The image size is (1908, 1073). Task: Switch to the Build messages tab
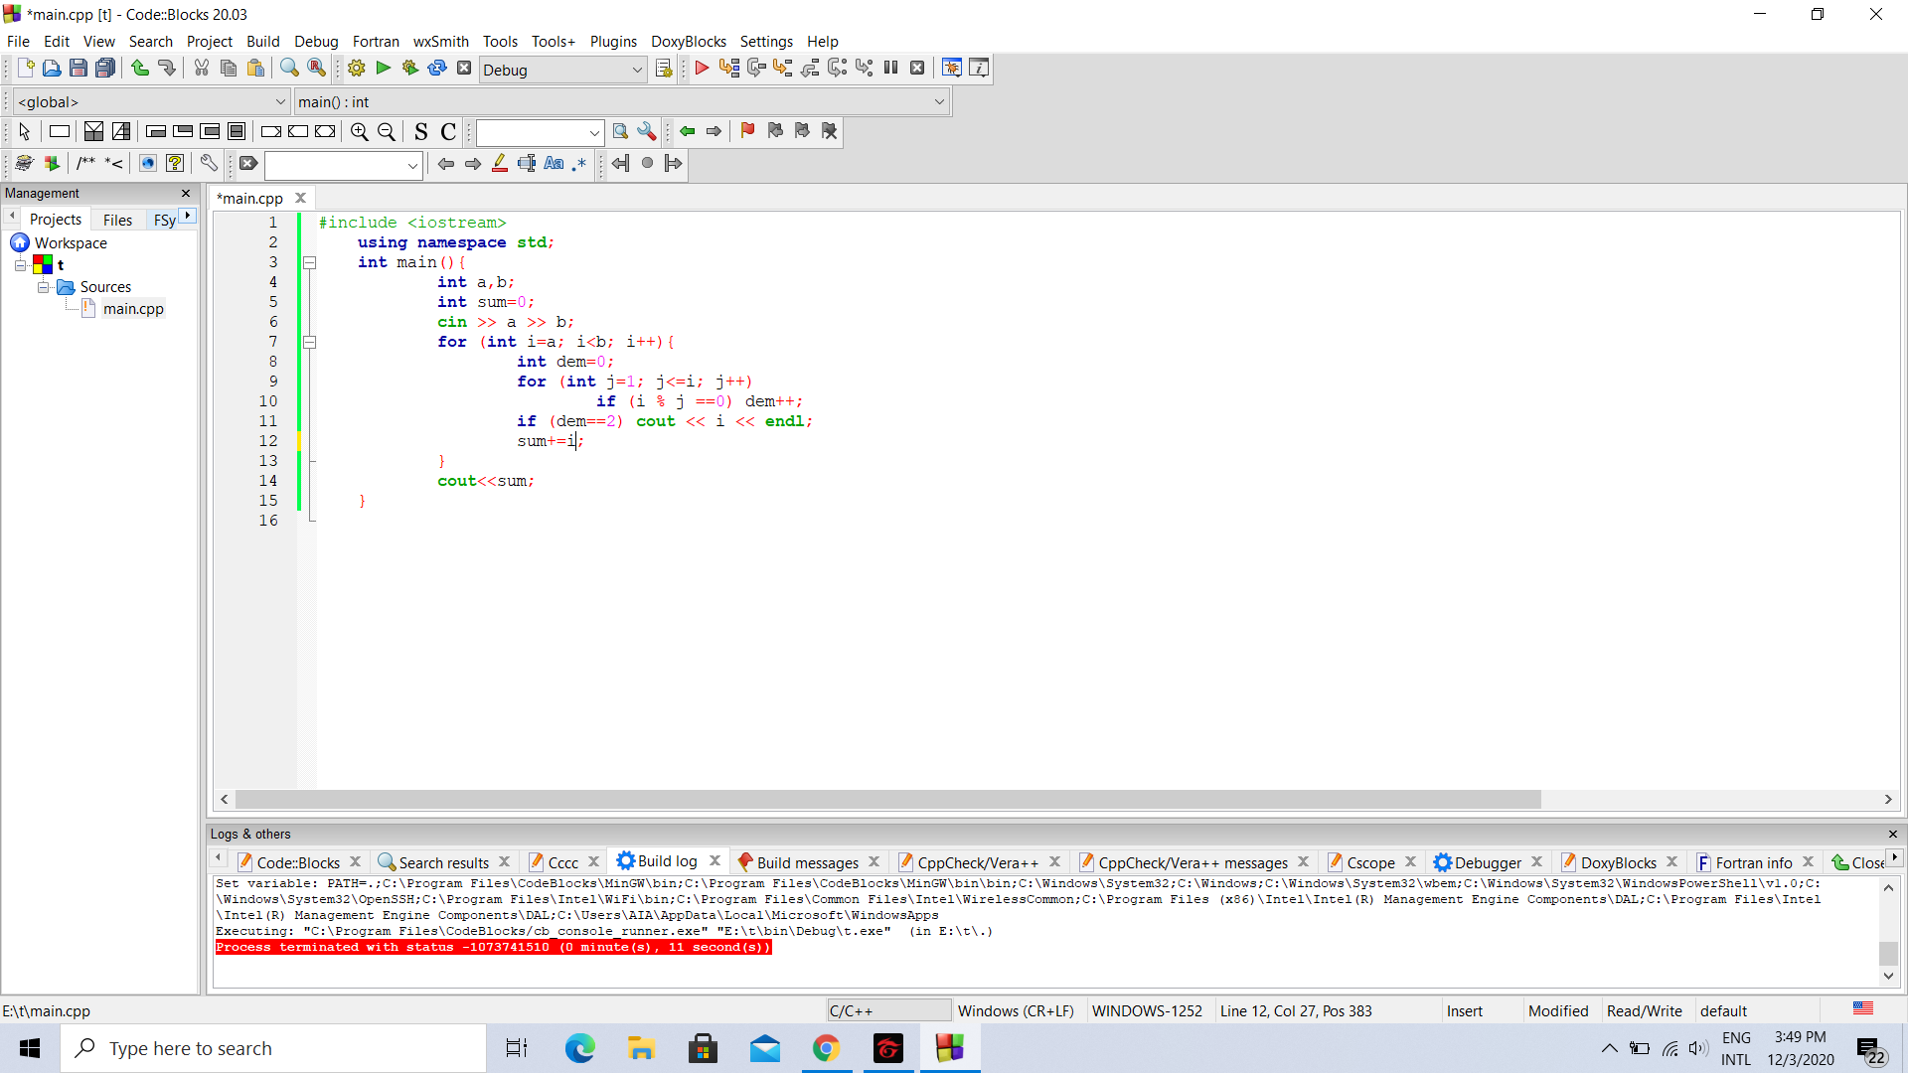[x=806, y=862]
